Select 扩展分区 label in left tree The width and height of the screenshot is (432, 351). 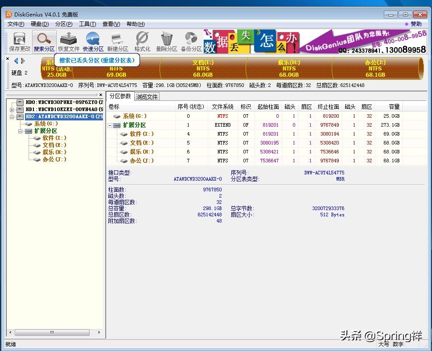pyautogui.click(x=45, y=131)
